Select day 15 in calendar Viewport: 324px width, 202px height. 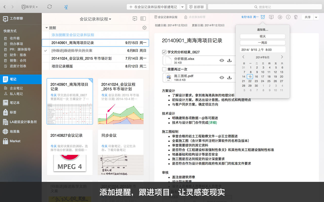[250, 77]
